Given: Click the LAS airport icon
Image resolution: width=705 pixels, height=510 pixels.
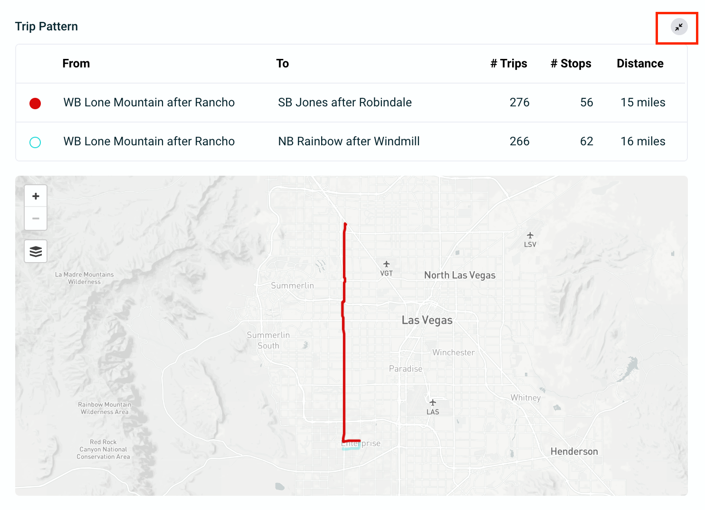Looking at the screenshot, I should click(432, 403).
